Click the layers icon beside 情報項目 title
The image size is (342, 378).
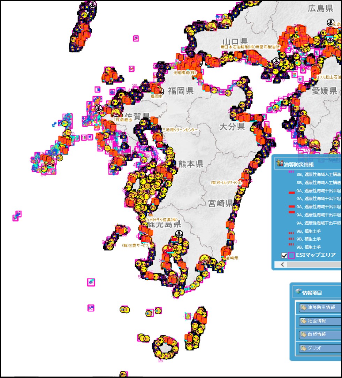point(298,292)
